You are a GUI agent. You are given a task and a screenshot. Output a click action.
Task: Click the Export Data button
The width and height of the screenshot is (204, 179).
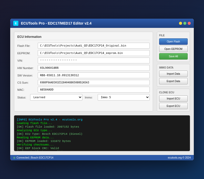coord(173,81)
